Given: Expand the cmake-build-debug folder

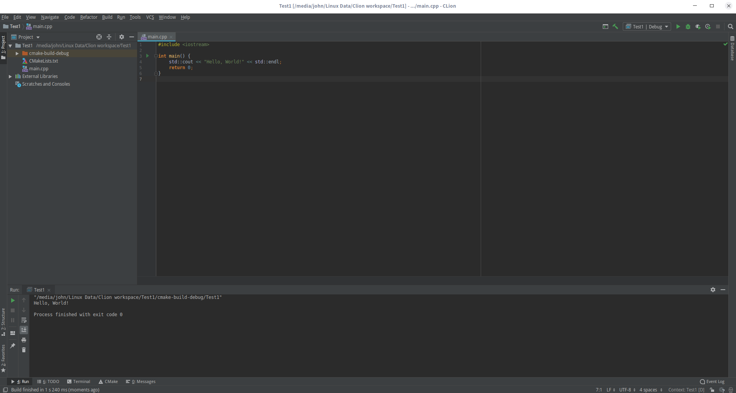Looking at the screenshot, I should click(x=17, y=53).
